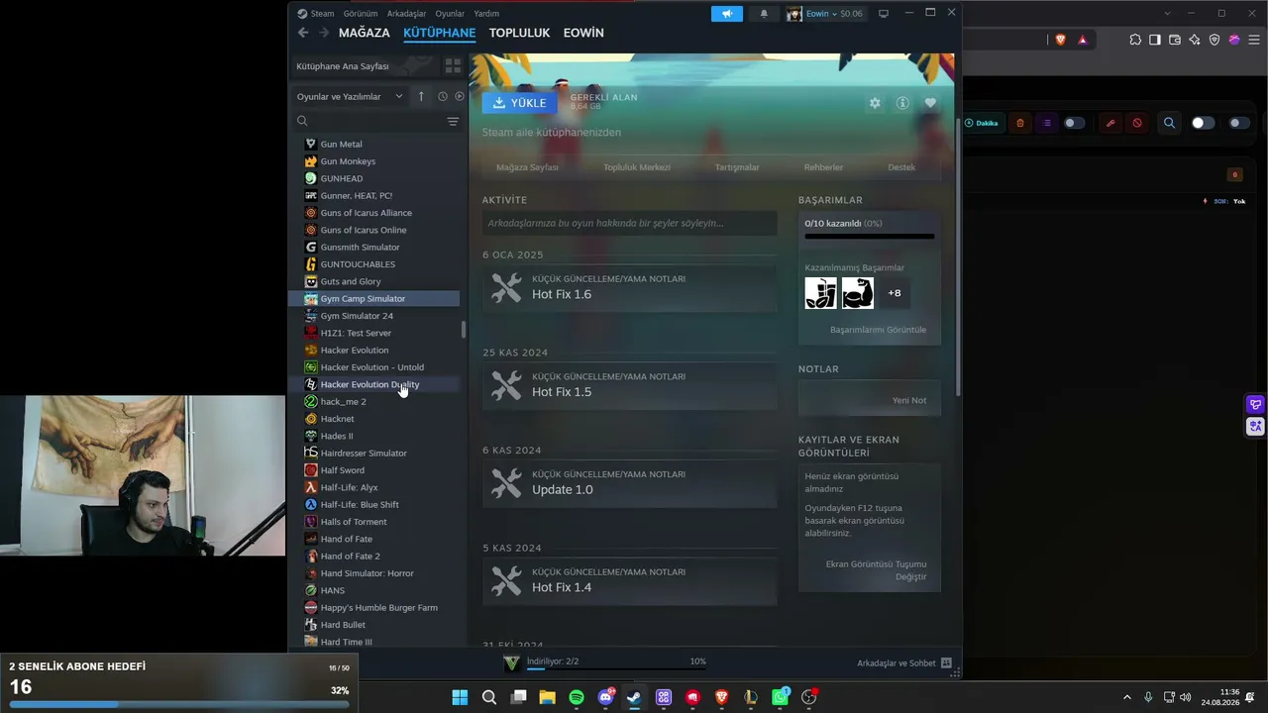Open the browser tab search chevron
Viewport: 1268px width, 713px height.
(x=1168, y=13)
